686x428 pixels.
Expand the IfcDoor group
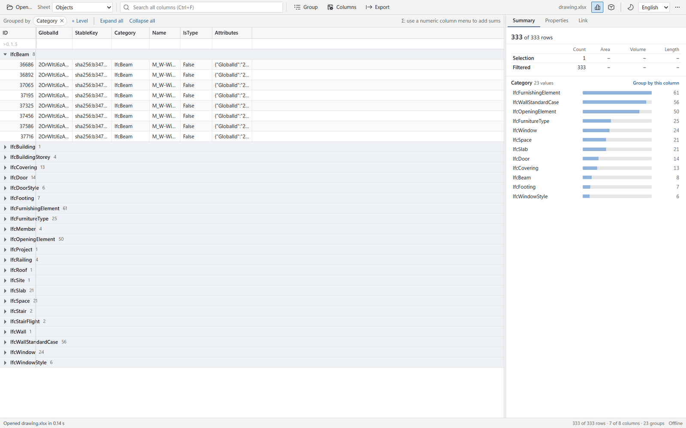point(5,178)
